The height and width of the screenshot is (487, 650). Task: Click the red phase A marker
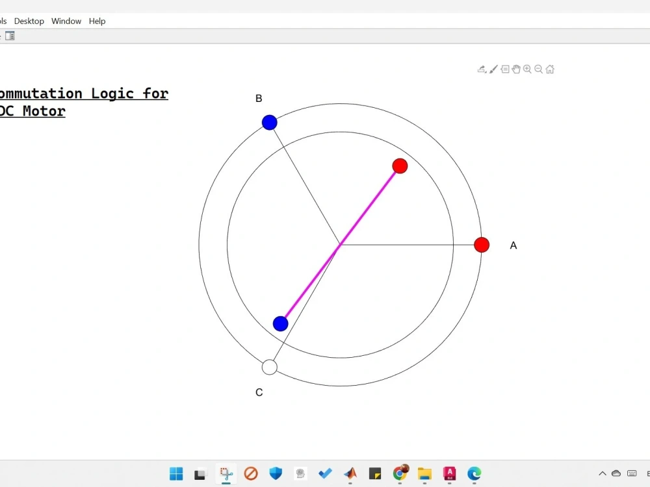click(482, 245)
